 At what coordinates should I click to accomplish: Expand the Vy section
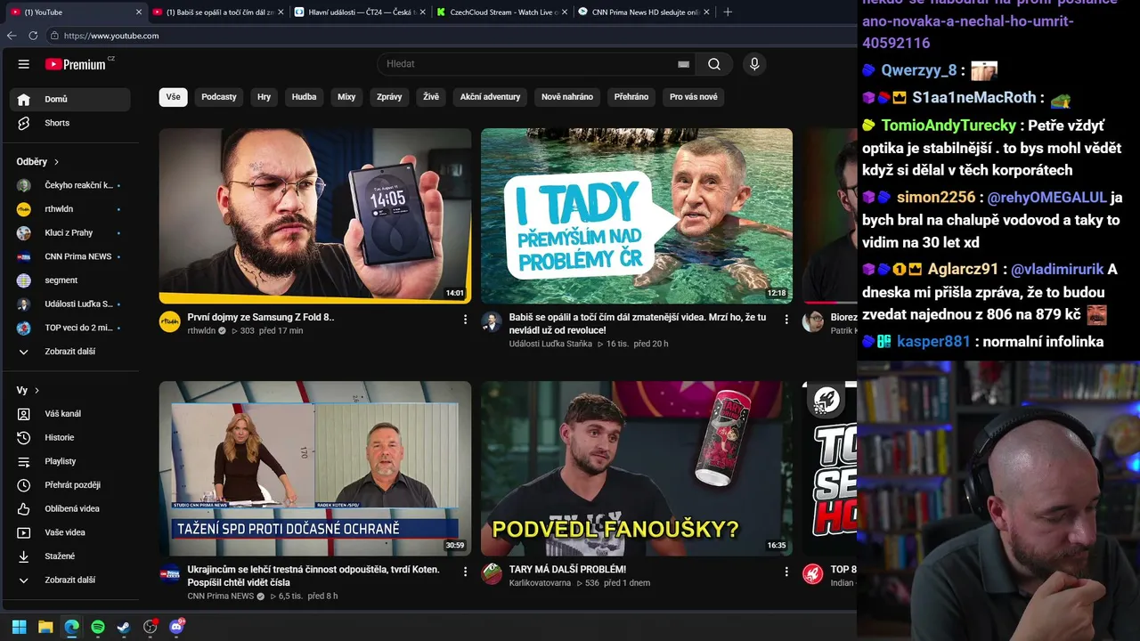click(x=28, y=390)
